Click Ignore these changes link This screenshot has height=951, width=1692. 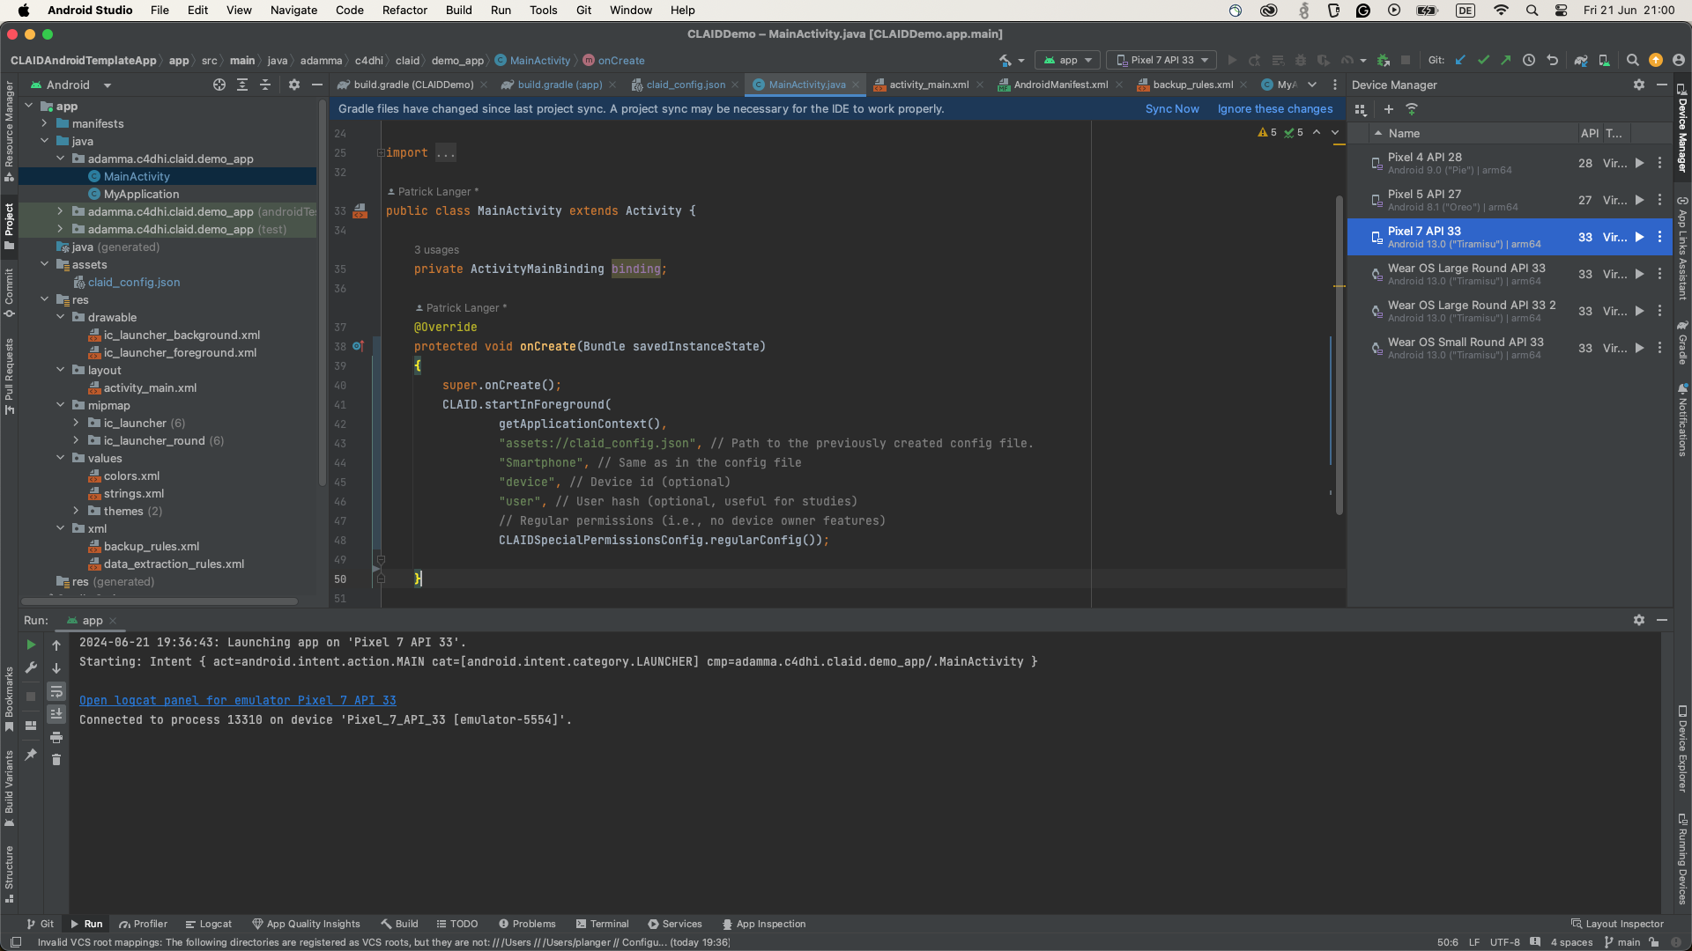pyautogui.click(x=1275, y=109)
